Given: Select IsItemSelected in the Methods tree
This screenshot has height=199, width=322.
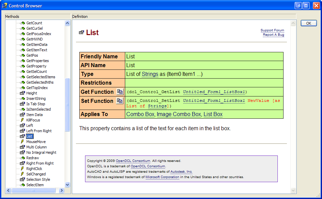Looking at the screenshot, I should 38,109.
